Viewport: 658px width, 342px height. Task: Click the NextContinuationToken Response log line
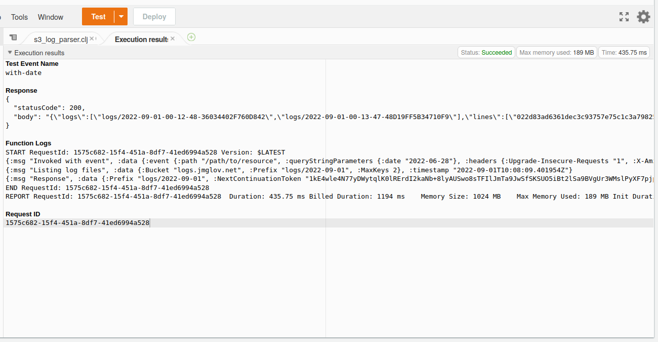pyautogui.click(x=330, y=179)
